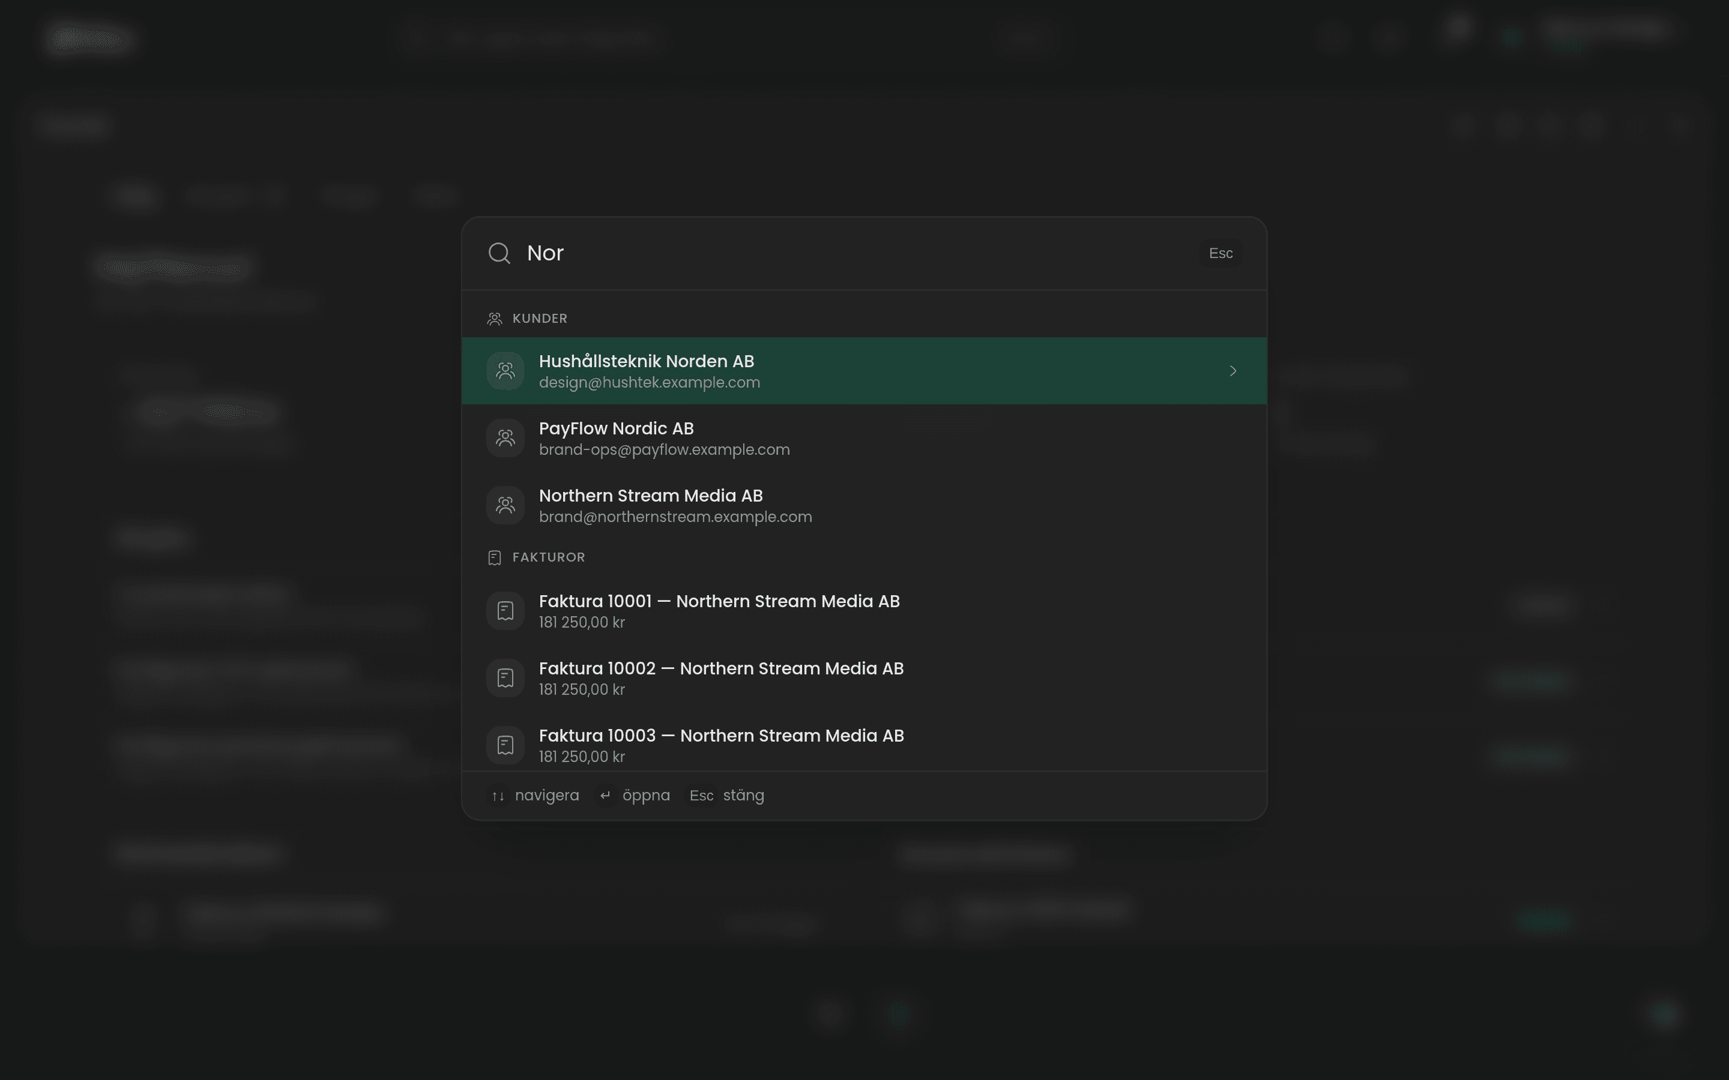Click the Esc stäng hint in footer
This screenshot has height=1080, width=1729.
coord(725,795)
